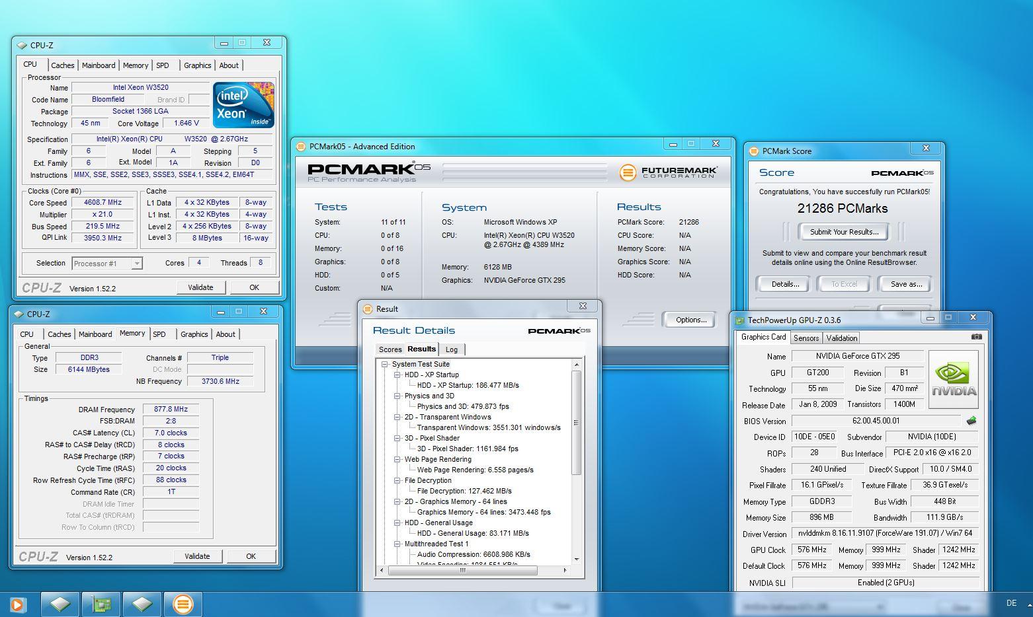Viewport: 1033px width, 617px height.
Task: Click the 21286 PCMarks score text
Action: click(x=843, y=208)
